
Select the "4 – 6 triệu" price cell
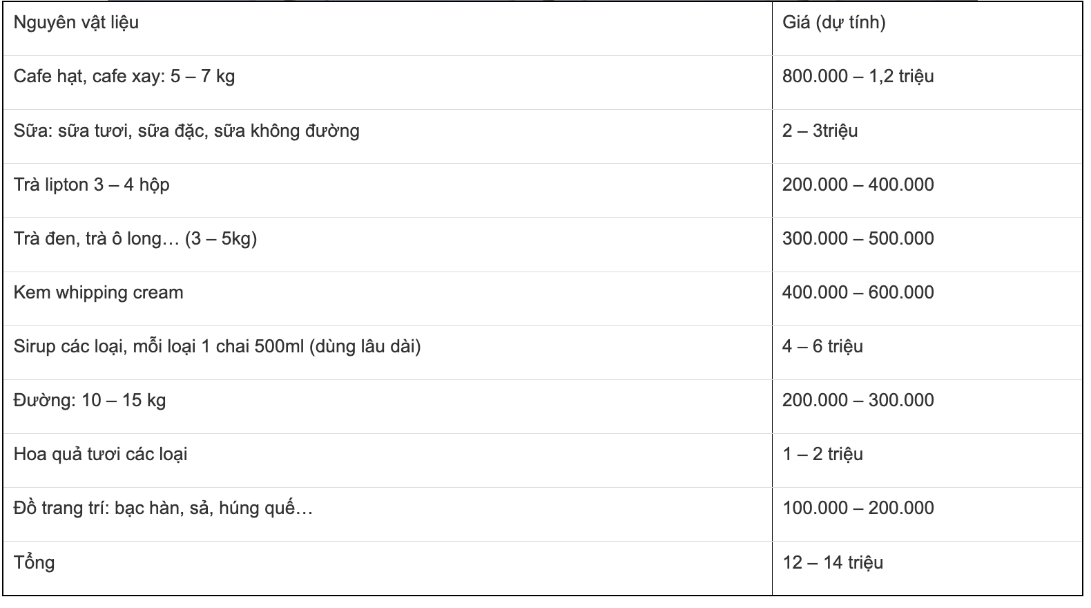(x=822, y=346)
